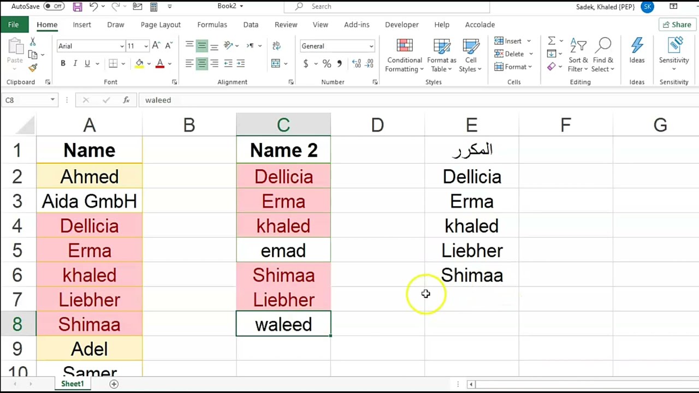
Task: Select the Sheet1 tab
Action: pyautogui.click(x=73, y=384)
